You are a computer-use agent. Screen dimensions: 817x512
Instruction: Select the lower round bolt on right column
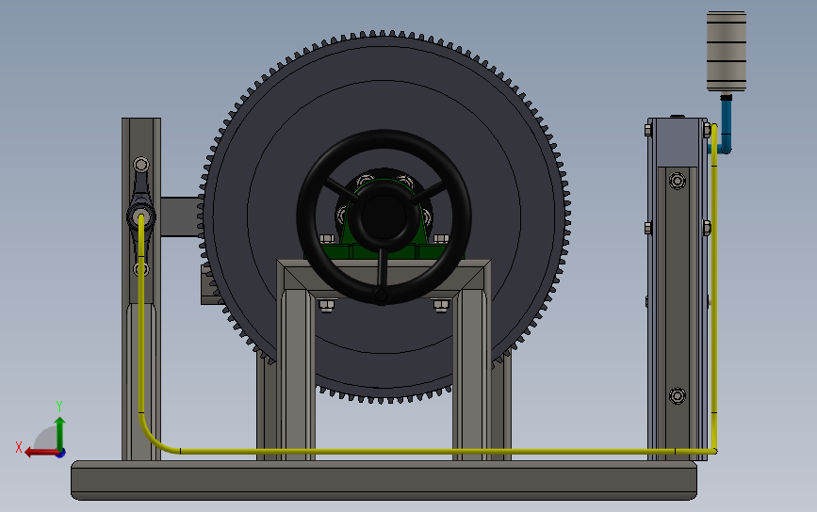(x=678, y=396)
